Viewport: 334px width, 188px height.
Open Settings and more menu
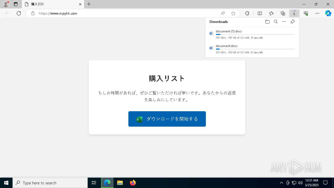tap(317, 13)
